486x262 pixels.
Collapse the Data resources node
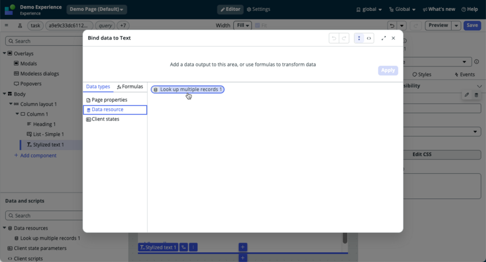tap(5, 228)
